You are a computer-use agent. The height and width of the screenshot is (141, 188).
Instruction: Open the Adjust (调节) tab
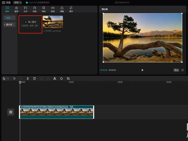tap(71, 9)
